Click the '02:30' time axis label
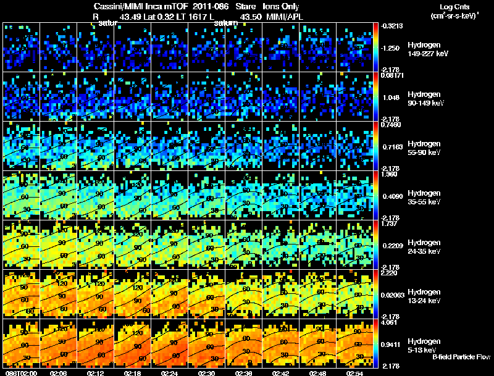Viewport: 494px width, 376px height. pyautogui.click(x=206, y=373)
